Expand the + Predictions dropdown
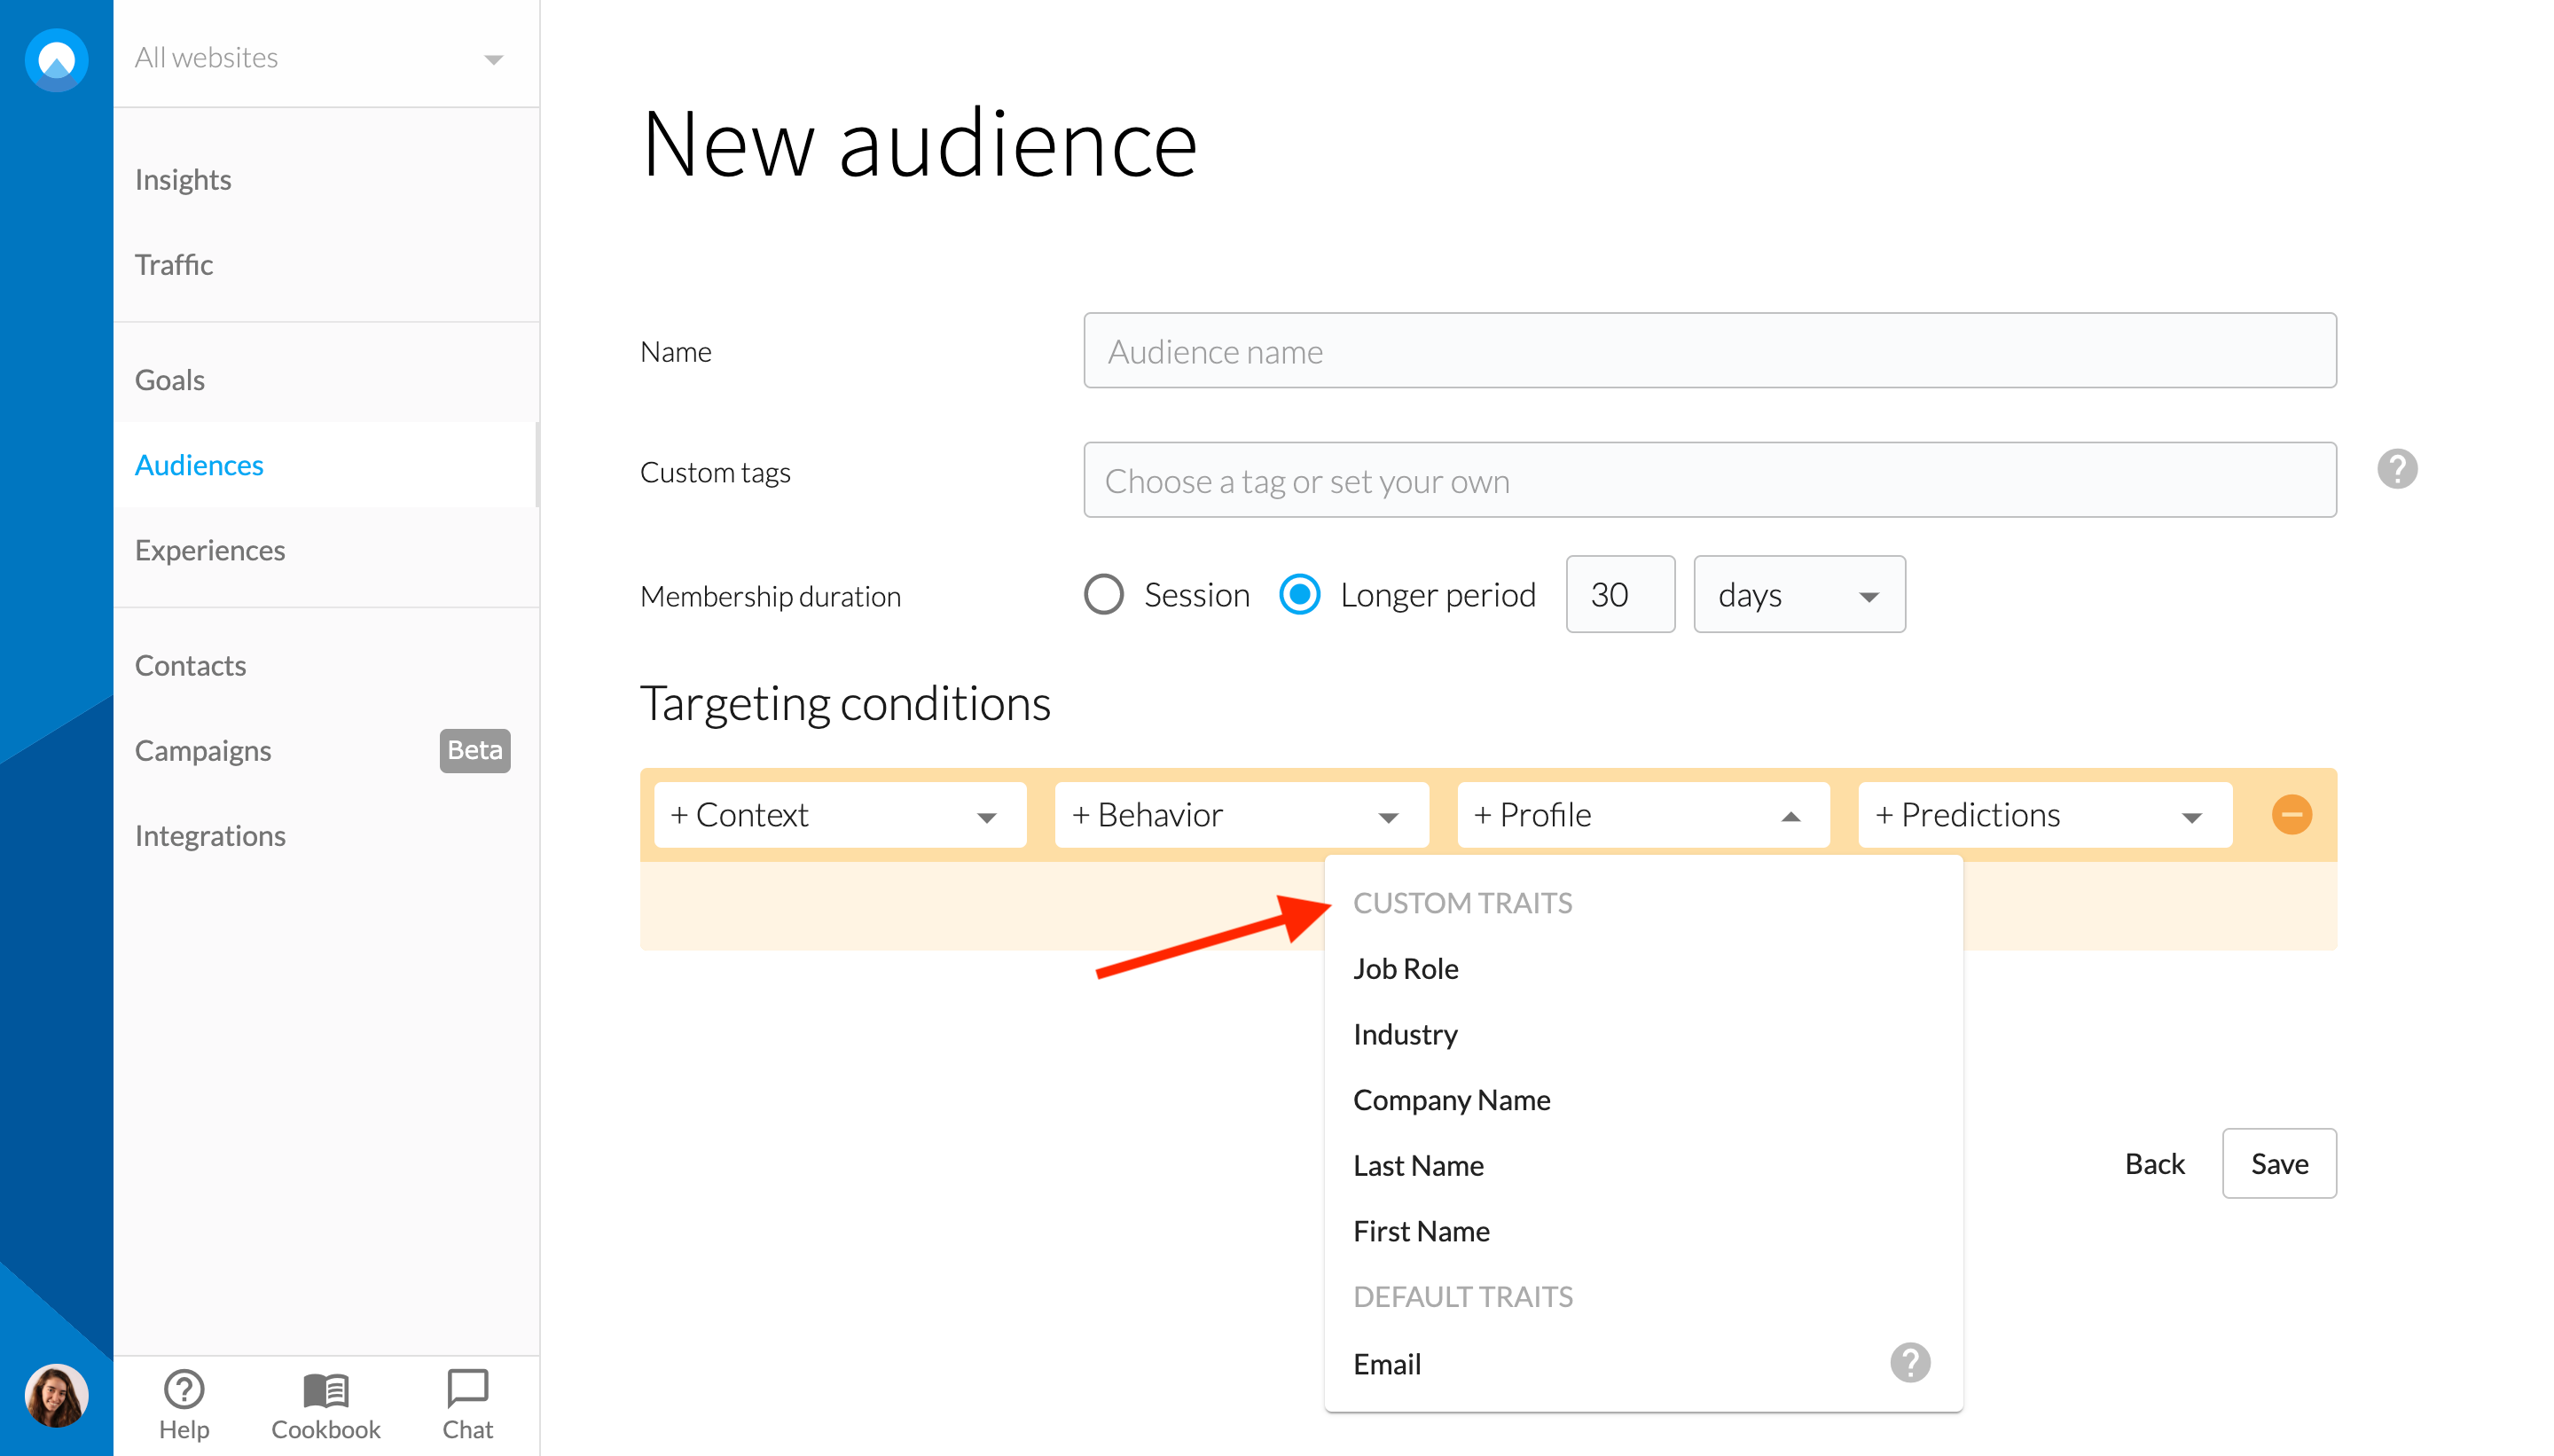 coord(2043,815)
